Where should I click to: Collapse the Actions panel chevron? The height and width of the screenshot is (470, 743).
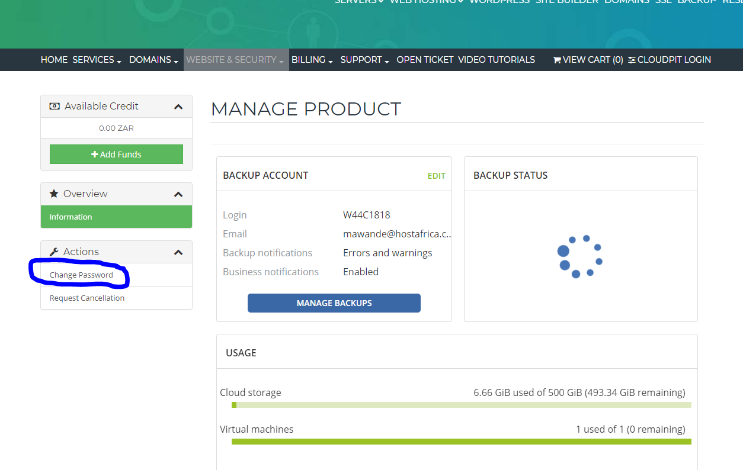click(178, 252)
